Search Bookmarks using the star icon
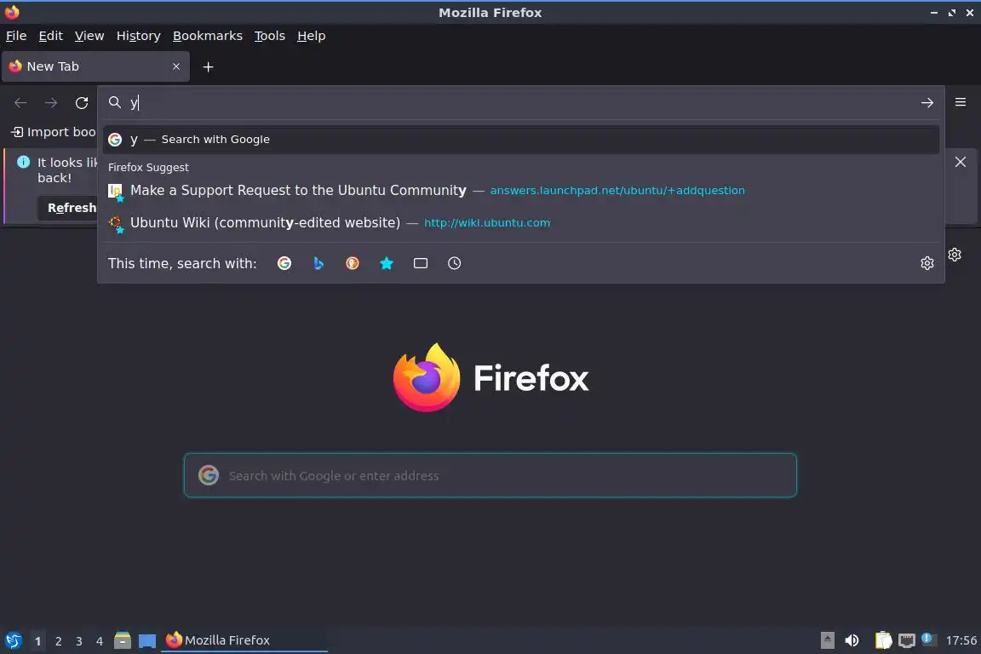This screenshot has width=981, height=654. point(387,263)
